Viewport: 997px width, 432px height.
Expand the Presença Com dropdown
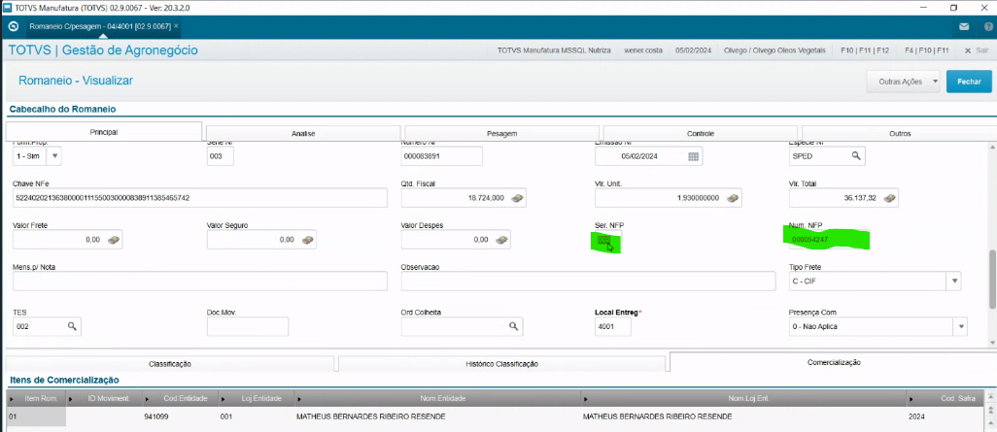click(960, 326)
